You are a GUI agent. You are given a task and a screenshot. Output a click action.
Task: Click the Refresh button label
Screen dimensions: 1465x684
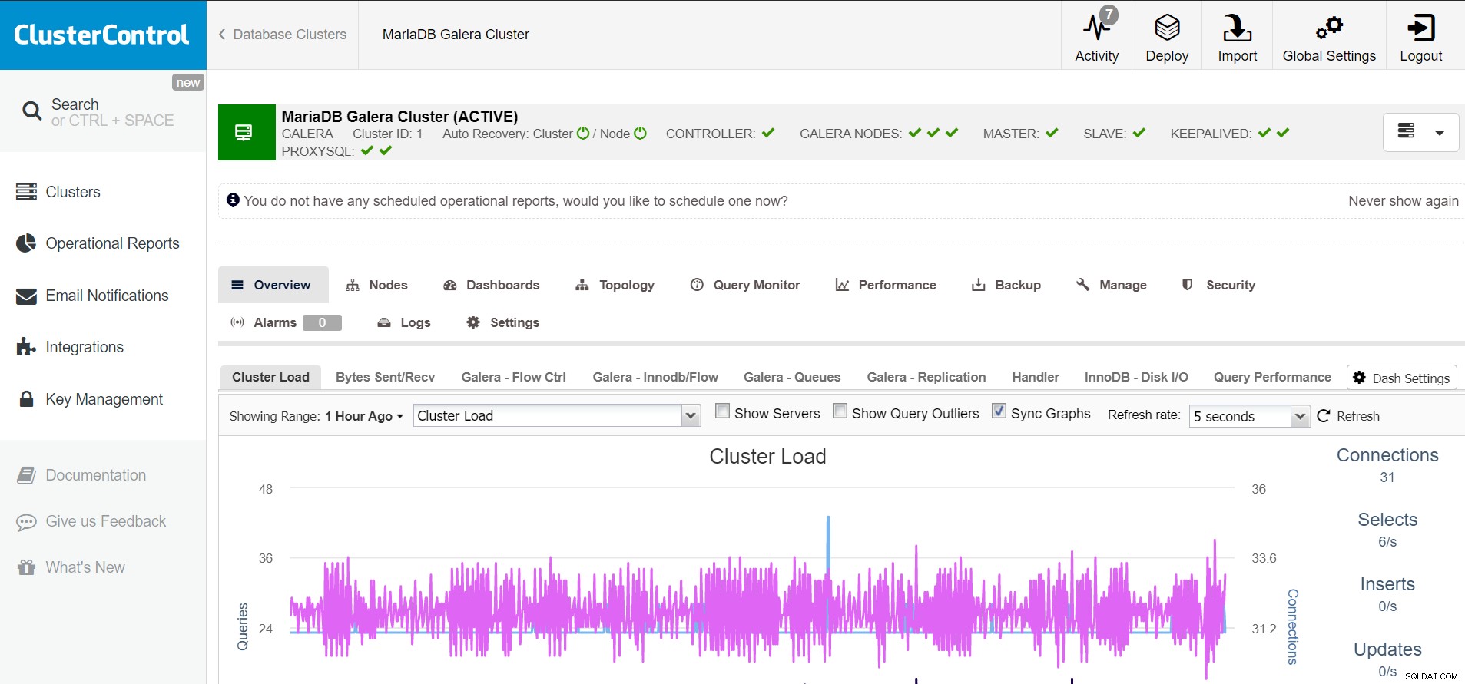pyautogui.click(x=1358, y=416)
